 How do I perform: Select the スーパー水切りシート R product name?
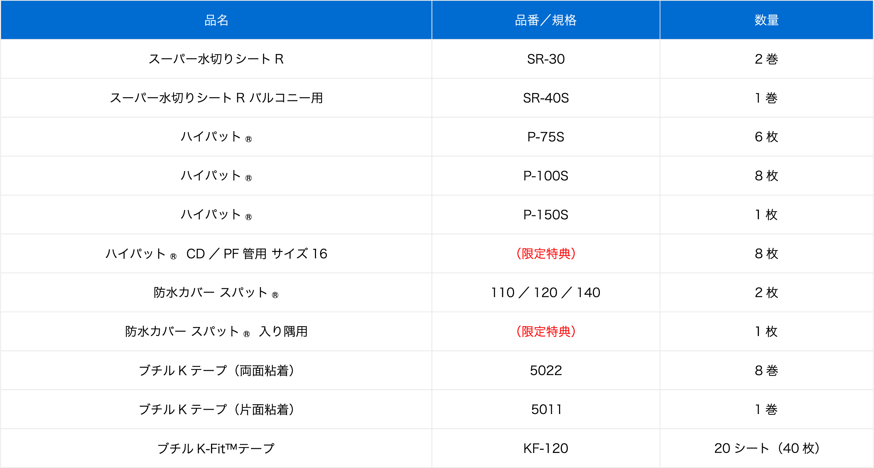tap(216, 59)
